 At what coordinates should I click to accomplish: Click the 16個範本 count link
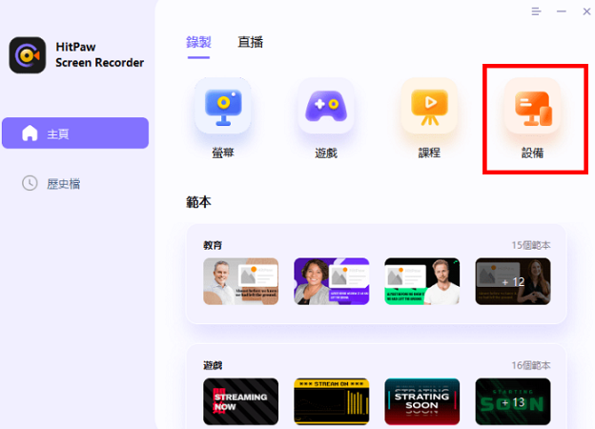530,365
